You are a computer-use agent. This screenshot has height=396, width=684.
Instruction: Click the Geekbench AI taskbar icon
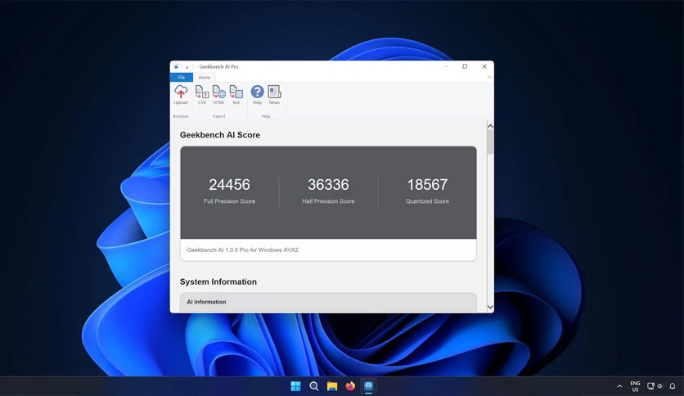(x=369, y=386)
